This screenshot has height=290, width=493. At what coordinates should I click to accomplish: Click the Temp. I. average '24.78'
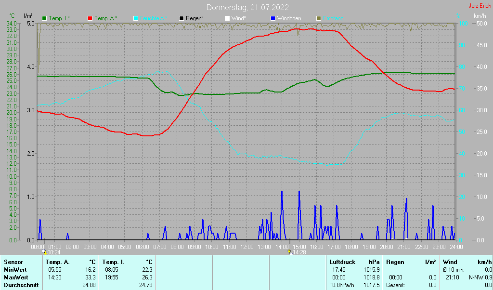point(146,285)
